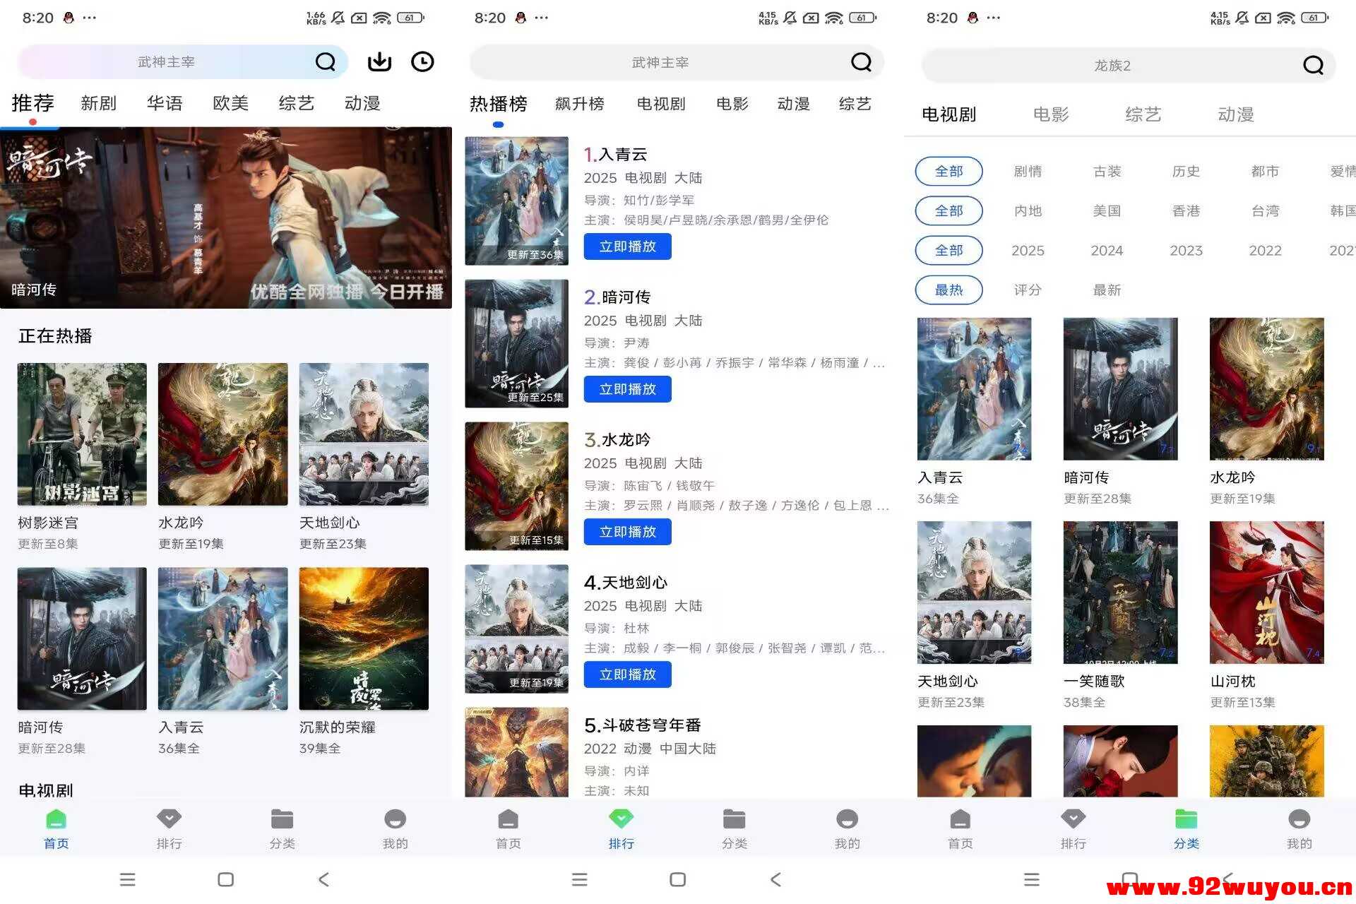The height and width of the screenshot is (904, 1356).
Task: Open the 分类 category section from bottom navigation
Action: [x=282, y=828]
